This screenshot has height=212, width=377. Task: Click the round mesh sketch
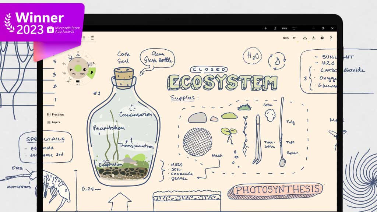tap(198, 142)
